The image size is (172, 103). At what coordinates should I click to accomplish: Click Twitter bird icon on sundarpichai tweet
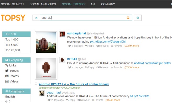coord(70,46)
